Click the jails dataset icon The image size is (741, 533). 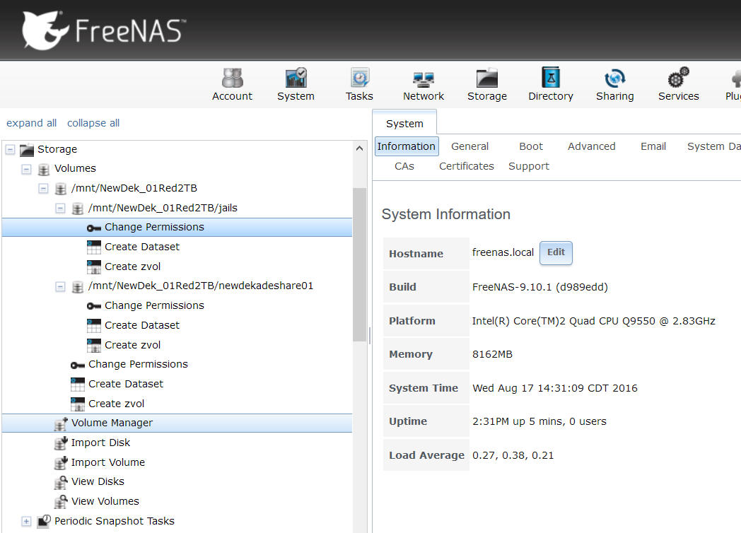[x=78, y=209]
